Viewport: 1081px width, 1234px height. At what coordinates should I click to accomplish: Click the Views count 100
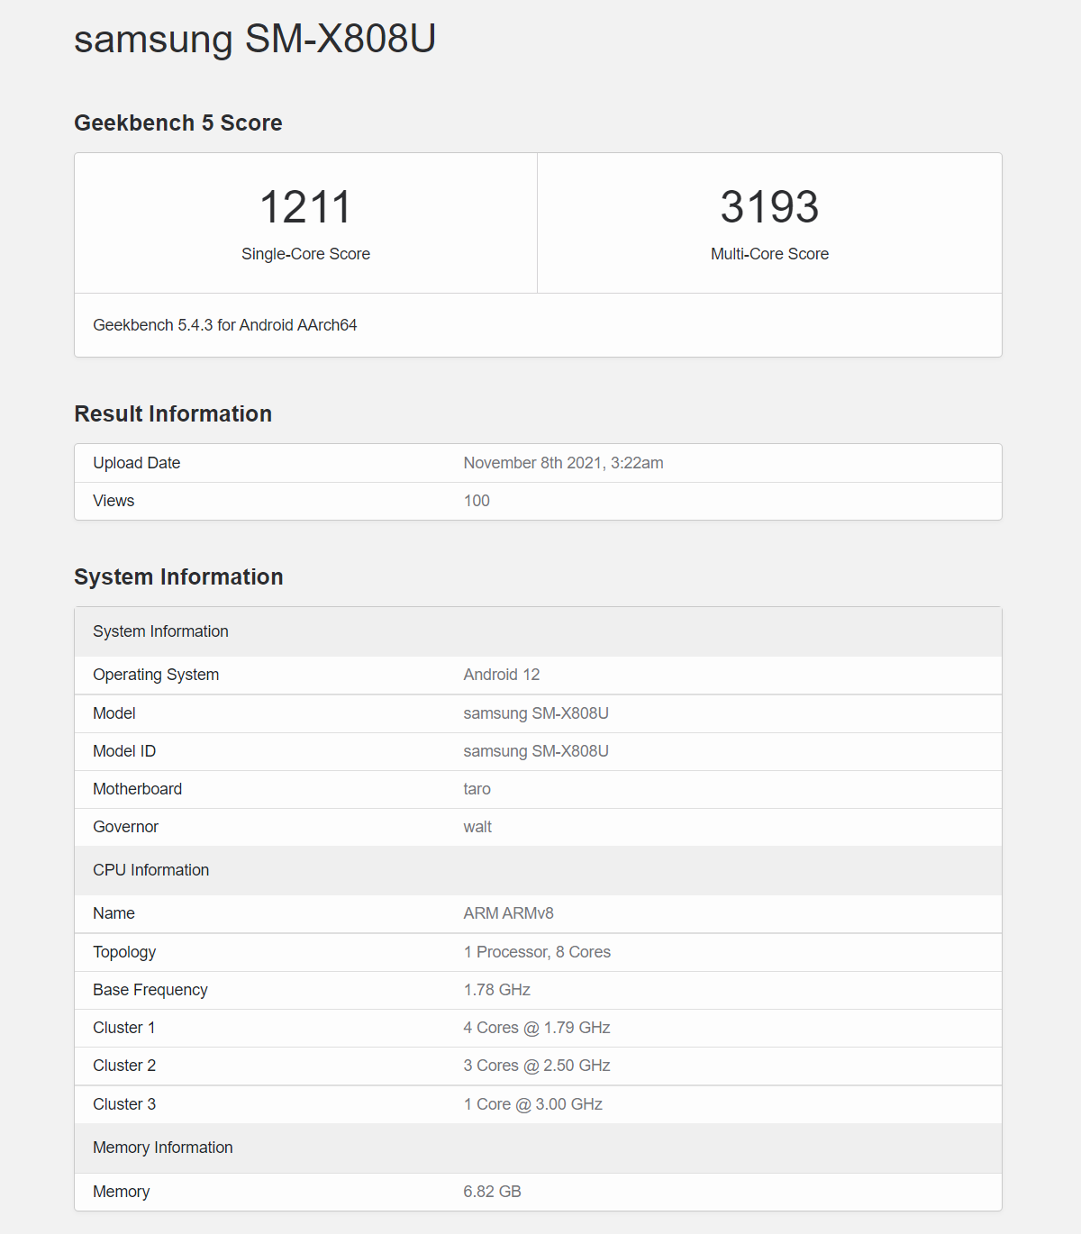(x=477, y=501)
